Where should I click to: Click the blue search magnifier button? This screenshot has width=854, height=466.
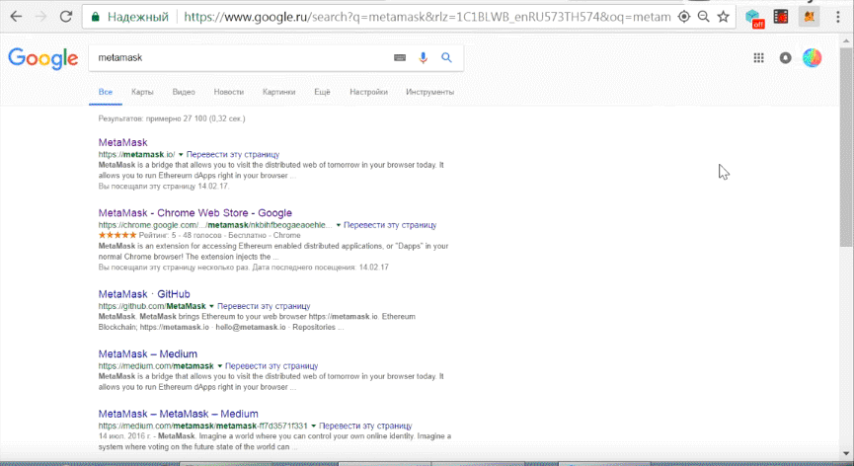coord(446,57)
